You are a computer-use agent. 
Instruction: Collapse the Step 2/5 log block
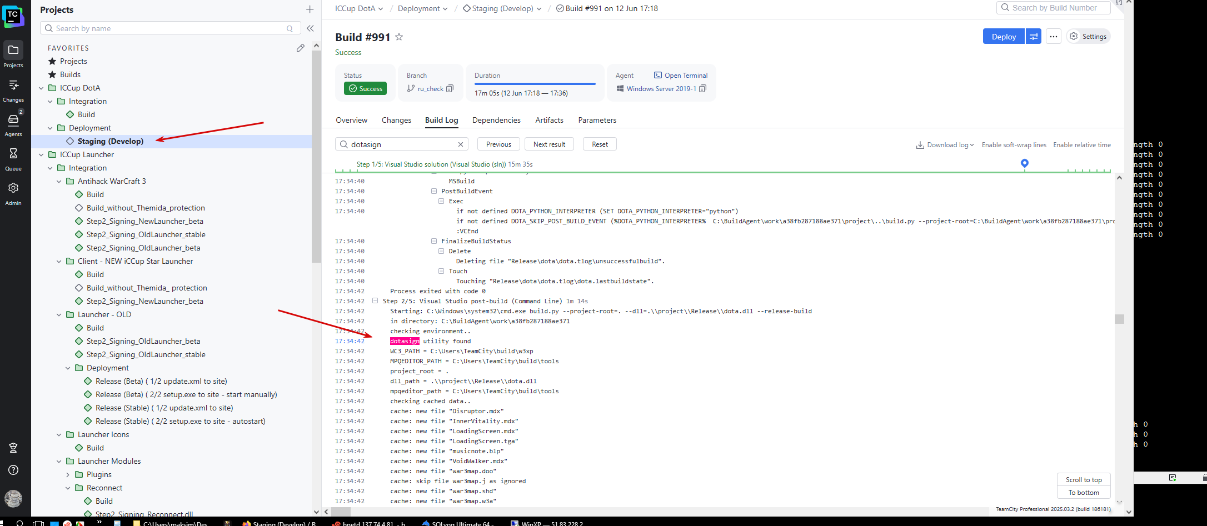375,301
